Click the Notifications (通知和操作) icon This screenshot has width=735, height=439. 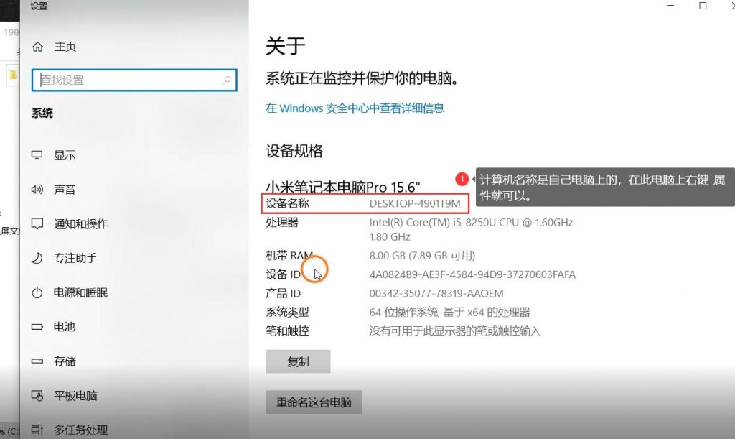coord(37,223)
